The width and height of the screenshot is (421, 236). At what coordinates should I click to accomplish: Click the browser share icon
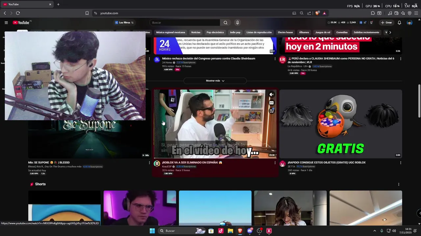309,13
